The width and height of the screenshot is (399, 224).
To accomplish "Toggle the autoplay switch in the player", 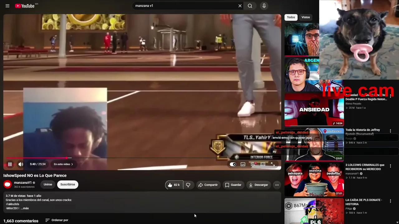I will [233, 164].
